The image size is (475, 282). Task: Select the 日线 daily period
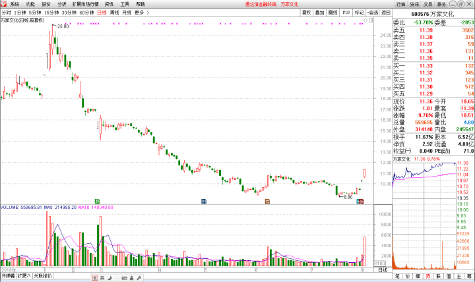point(102,13)
